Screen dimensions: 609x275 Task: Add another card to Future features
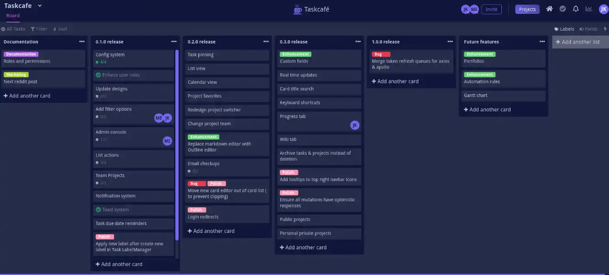click(x=487, y=109)
